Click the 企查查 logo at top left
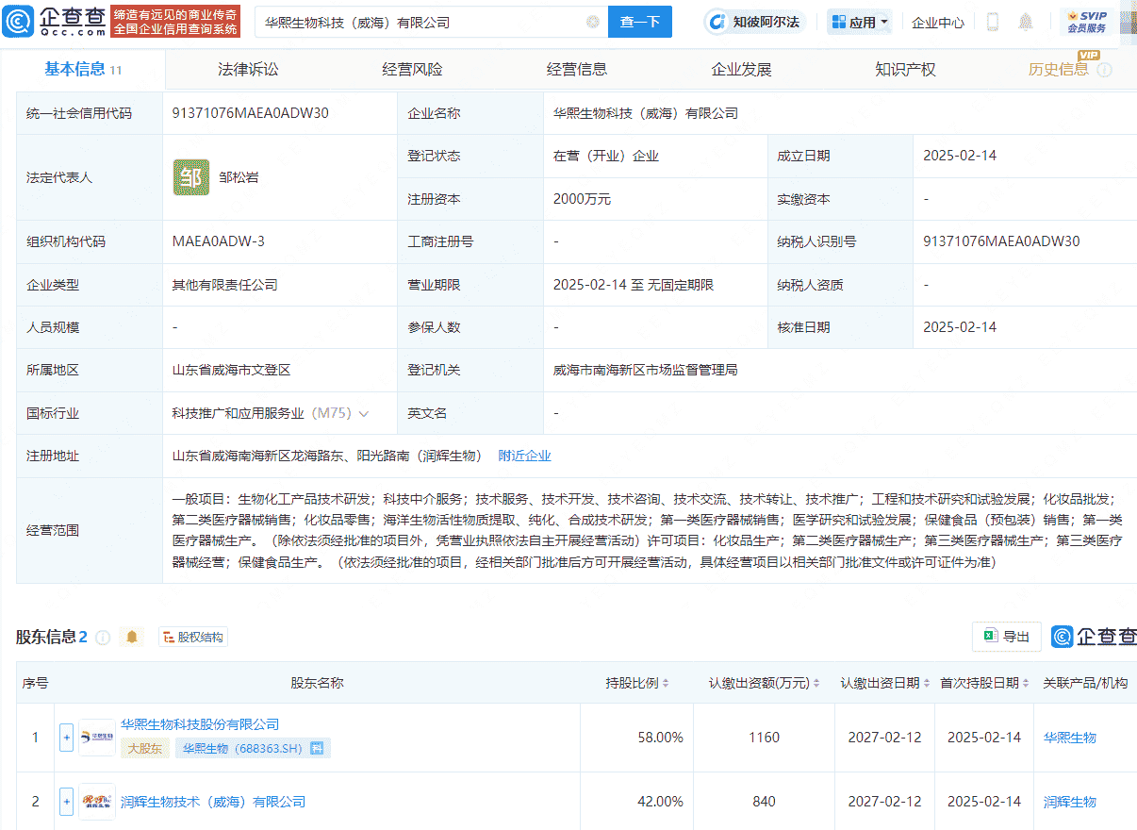 click(x=57, y=20)
